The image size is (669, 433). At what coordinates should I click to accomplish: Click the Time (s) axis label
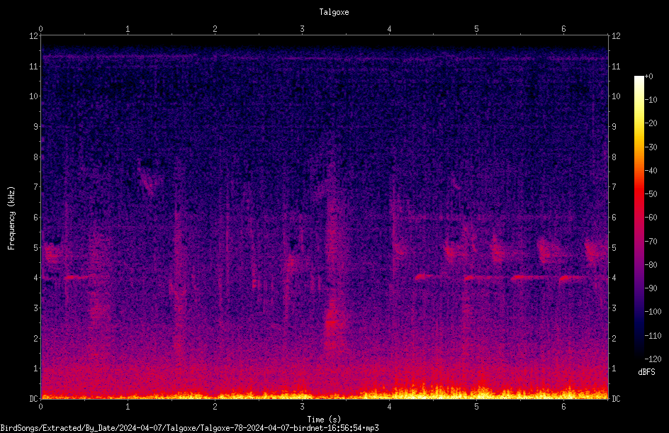click(x=324, y=420)
